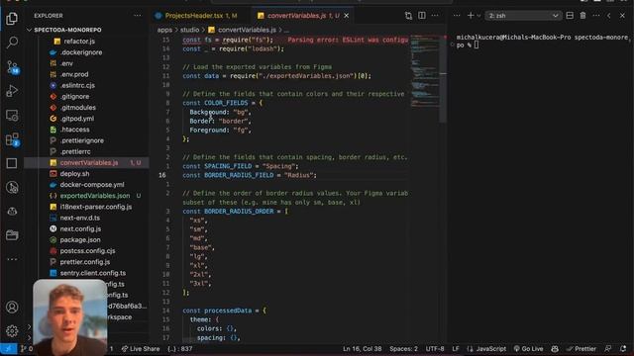Select the zsh terminal dropdown
Viewport: 634px width, 356px height.
pos(522,16)
